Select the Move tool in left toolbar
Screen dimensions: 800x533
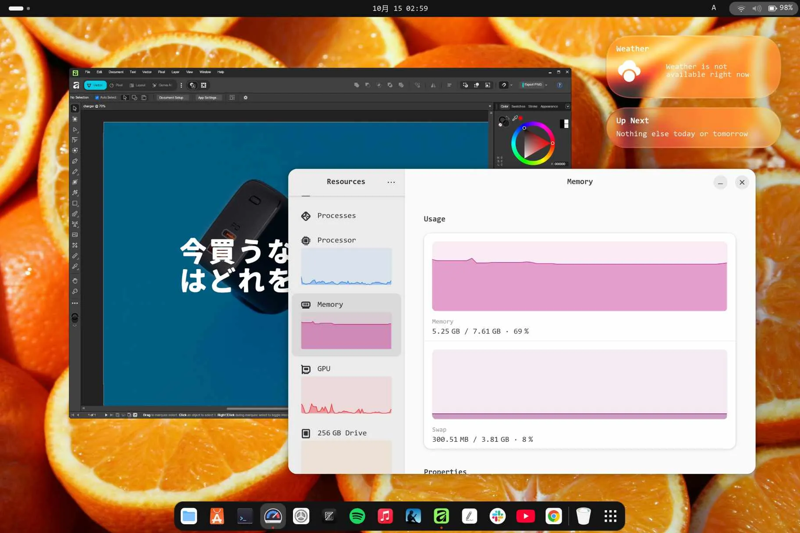point(75,108)
